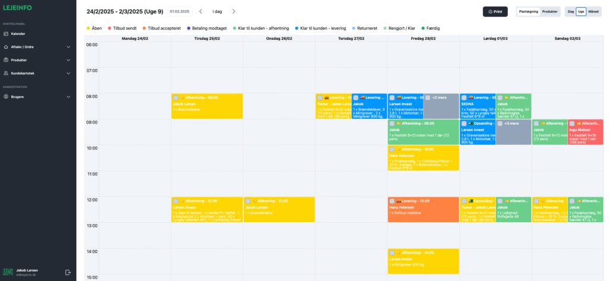
Task: Select Måned calendar view
Action: point(593,12)
